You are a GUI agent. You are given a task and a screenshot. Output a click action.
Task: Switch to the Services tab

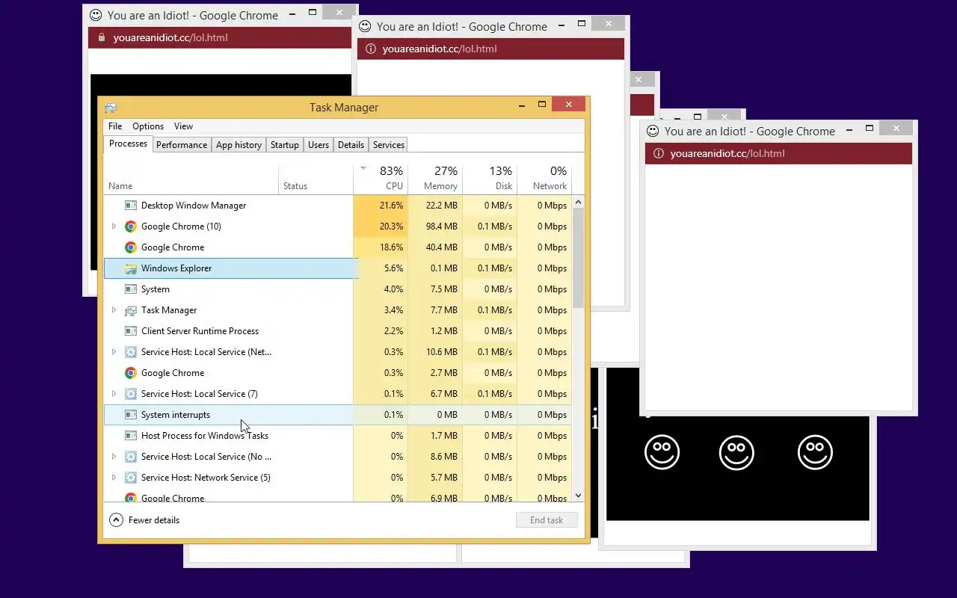(389, 145)
